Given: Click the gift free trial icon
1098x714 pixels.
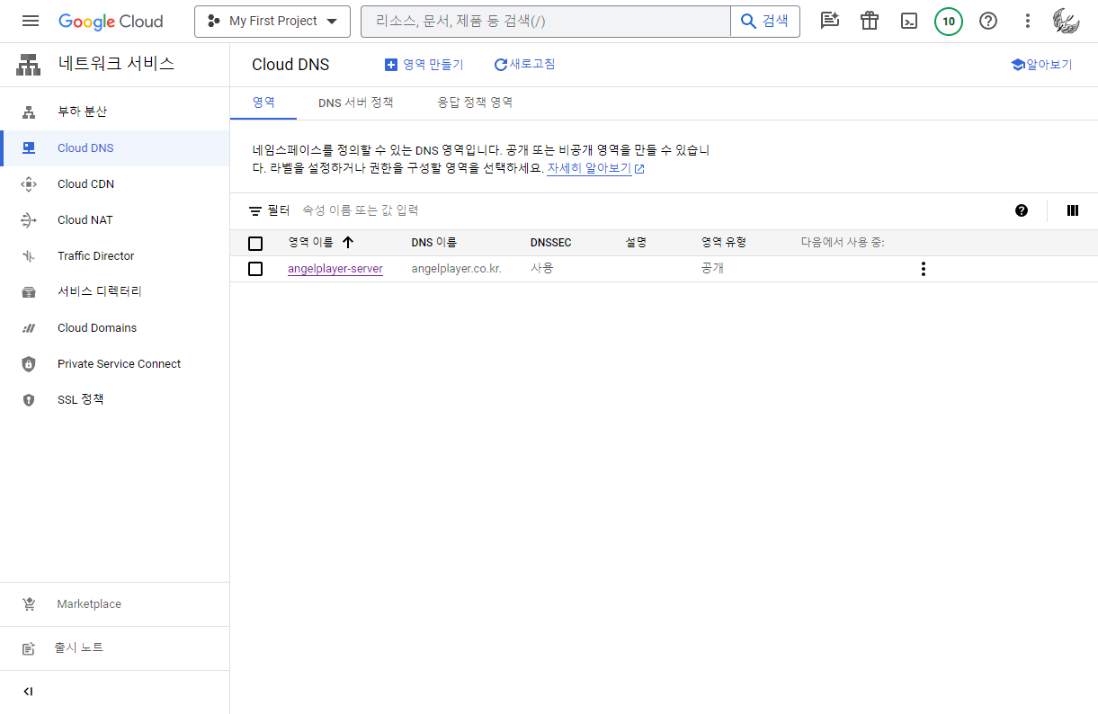Looking at the screenshot, I should pyautogui.click(x=870, y=21).
